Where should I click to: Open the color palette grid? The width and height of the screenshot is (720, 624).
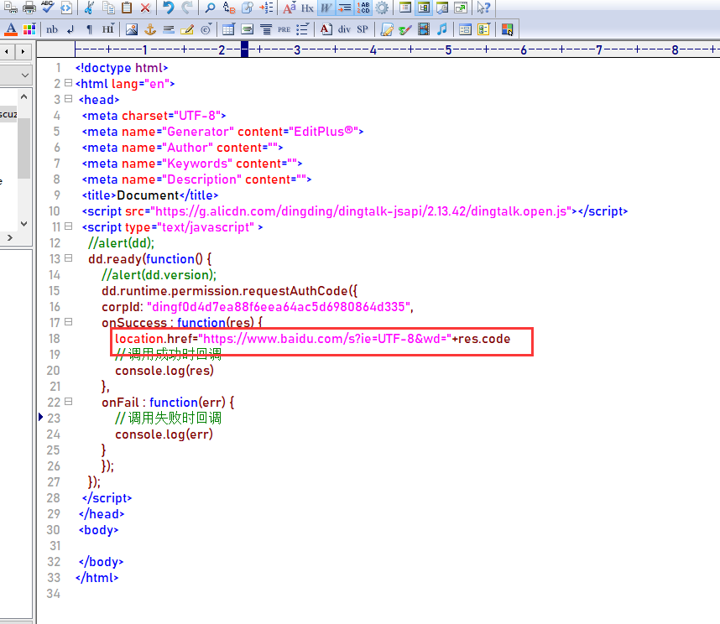(x=29, y=29)
